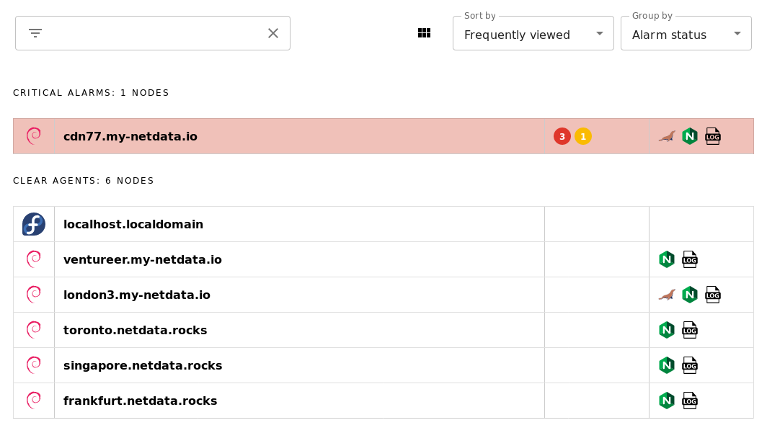Click into the node filter input field

click(x=154, y=33)
